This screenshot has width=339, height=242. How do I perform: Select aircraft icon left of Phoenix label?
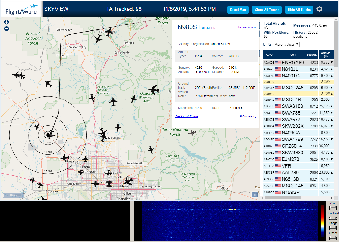coord(95,183)
